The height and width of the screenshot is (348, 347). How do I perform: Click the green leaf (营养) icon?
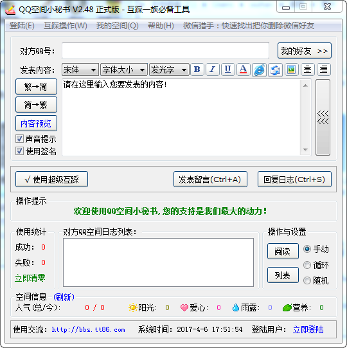pyautogui.click(x=287, y=307)
